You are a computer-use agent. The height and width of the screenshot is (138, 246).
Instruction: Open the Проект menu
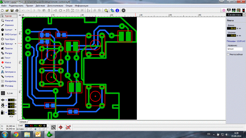pyautogui.click(x=29, y=6)
